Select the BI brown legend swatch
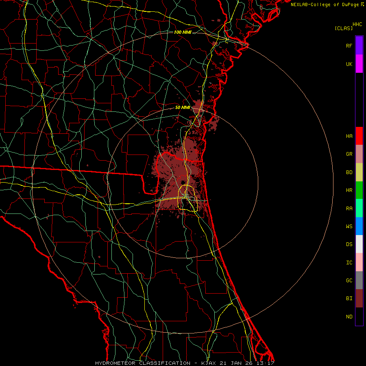This screenshot has width=366, height=366. click(359, 298)
